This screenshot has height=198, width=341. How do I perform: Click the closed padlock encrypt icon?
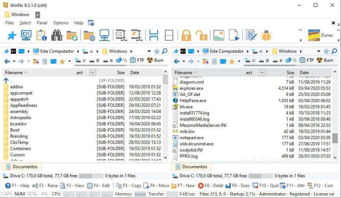point(186,35)
